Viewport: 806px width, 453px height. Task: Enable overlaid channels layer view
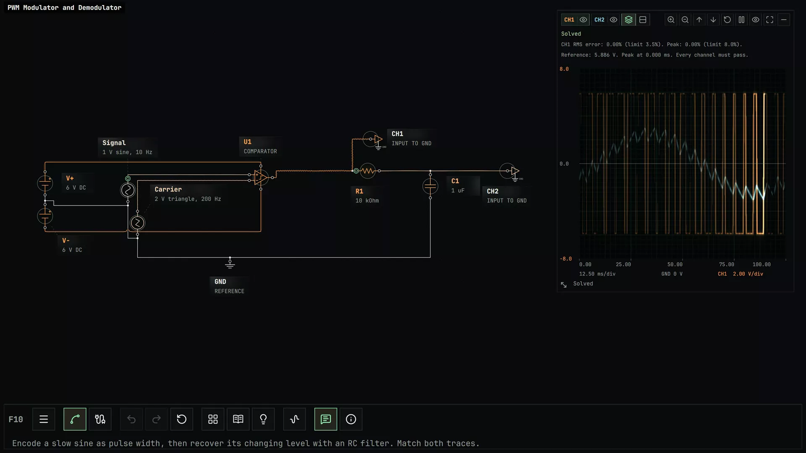pos(628,20)
